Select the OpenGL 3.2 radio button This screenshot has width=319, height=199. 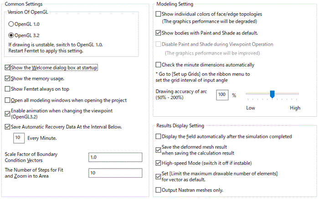(x=11, y=35)
